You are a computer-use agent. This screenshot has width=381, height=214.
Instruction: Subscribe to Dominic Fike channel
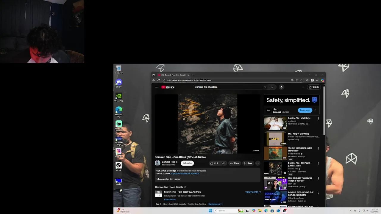[187, 163]
